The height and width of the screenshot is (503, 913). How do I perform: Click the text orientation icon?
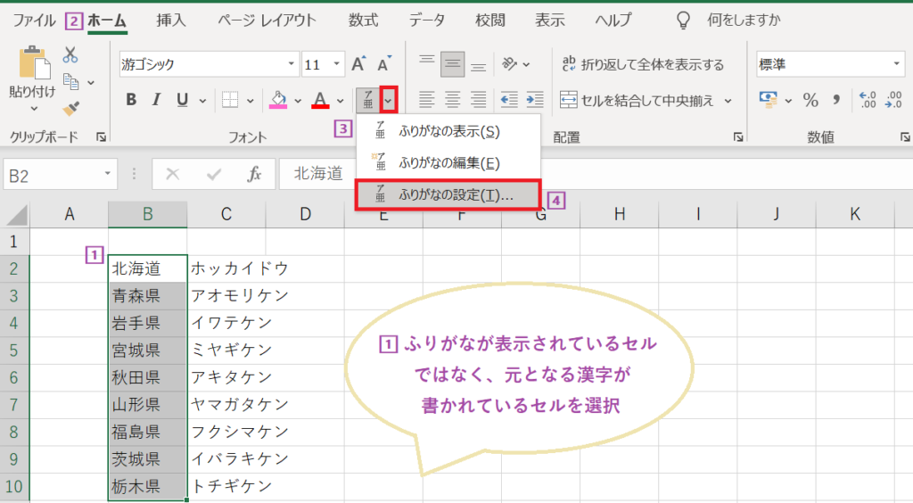510,64
